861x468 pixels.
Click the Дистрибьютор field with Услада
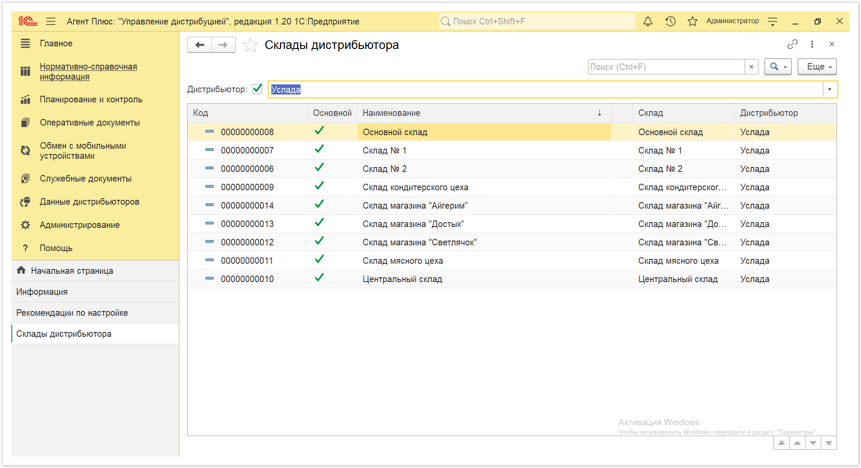click(x=545, y=90)
